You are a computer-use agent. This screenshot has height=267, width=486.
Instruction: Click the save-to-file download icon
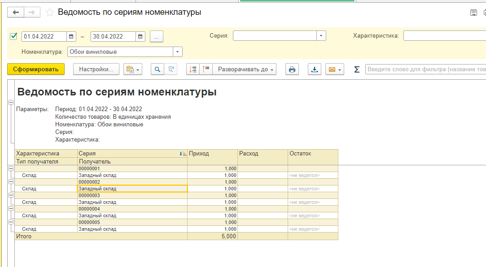(315, 69)
